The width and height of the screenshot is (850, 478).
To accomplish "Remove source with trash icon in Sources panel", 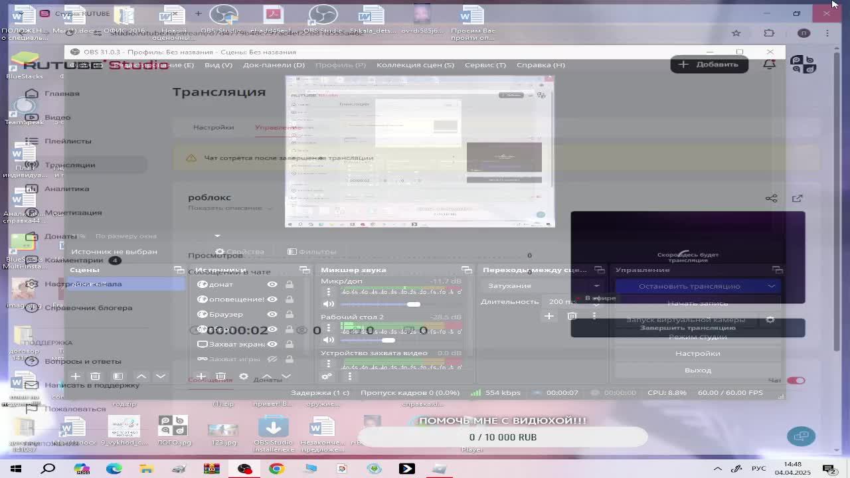I will tap(221, 376).
